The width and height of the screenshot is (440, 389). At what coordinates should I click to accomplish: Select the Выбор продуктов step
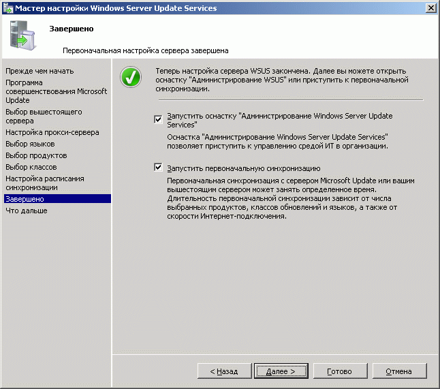(36, 155)
